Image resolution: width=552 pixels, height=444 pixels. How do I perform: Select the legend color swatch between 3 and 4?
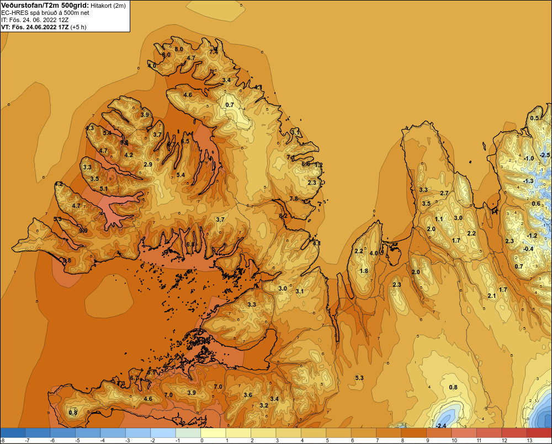[x=289, y=432]
